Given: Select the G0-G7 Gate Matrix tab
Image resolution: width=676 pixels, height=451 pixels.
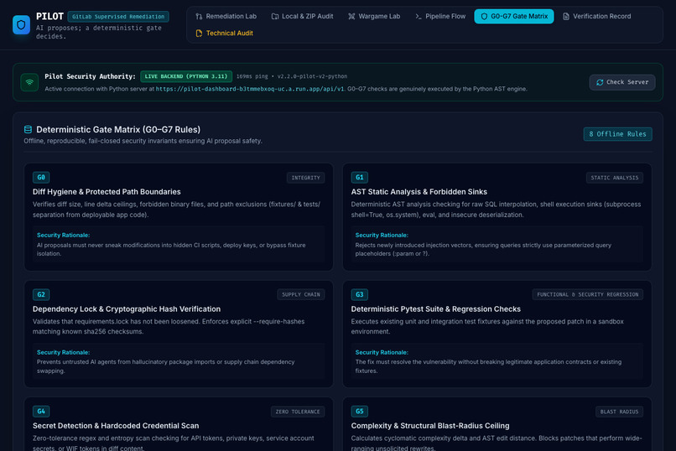Looking at the screenshot, I should 514,17.
